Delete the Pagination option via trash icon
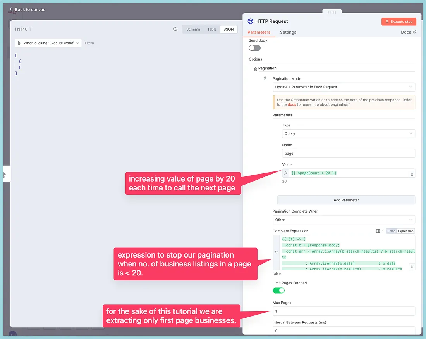The image size is (426, 339). click(x=255, y=69)
